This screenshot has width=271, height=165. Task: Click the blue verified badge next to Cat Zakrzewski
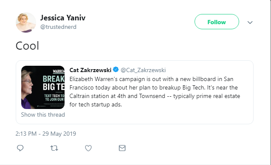(x=116, y=70)
